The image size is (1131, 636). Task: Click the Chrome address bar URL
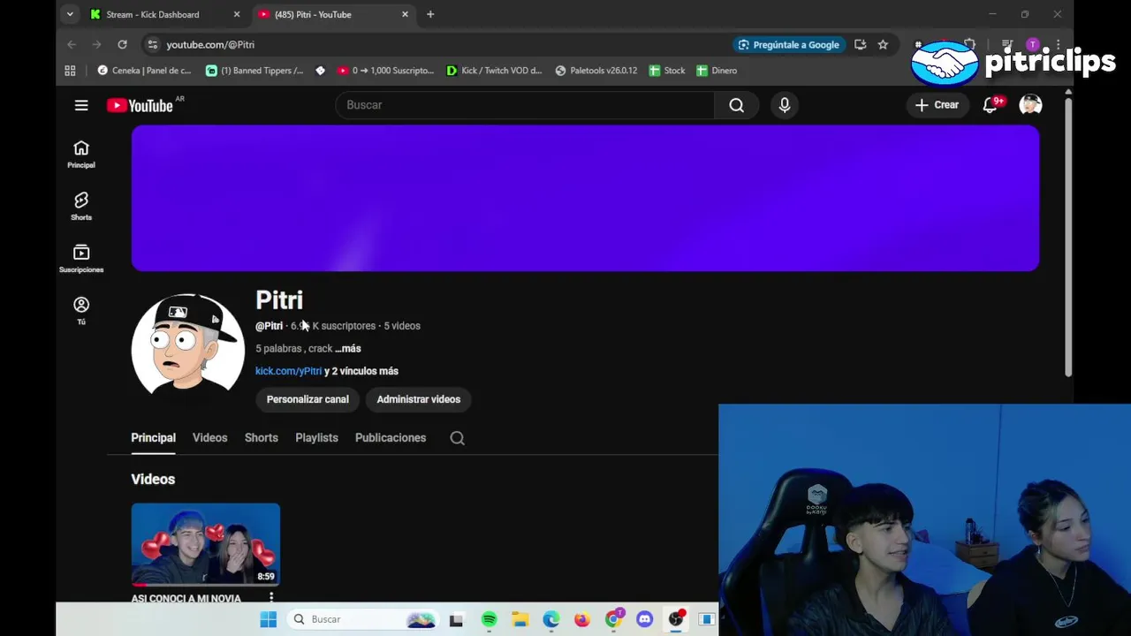[x=210, y=44]
